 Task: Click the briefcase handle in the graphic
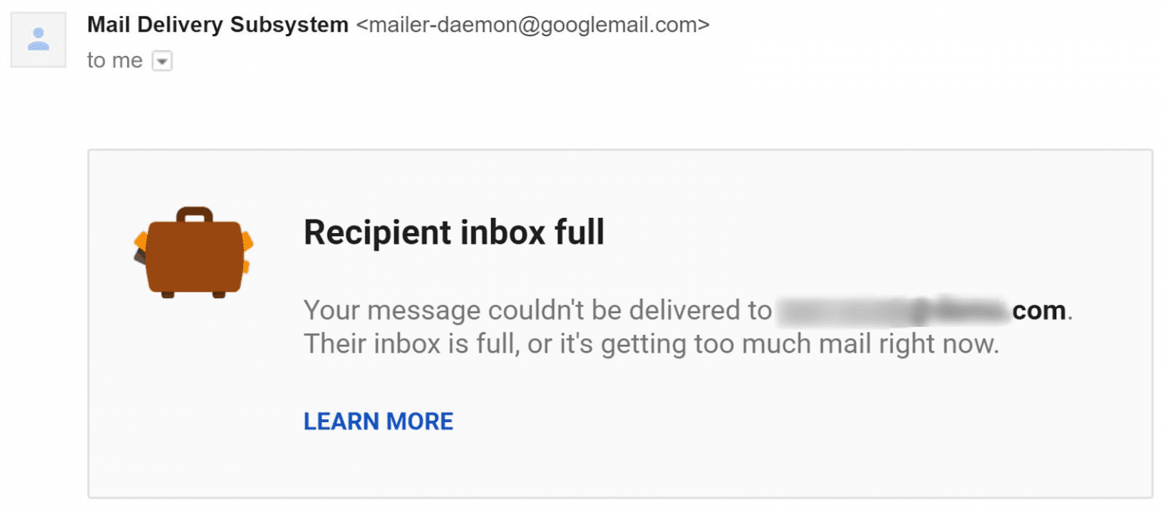192,214
